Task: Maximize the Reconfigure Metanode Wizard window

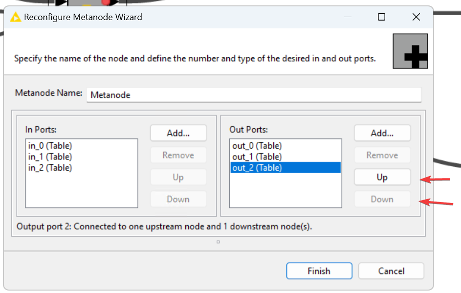Action: coord(382,17)
